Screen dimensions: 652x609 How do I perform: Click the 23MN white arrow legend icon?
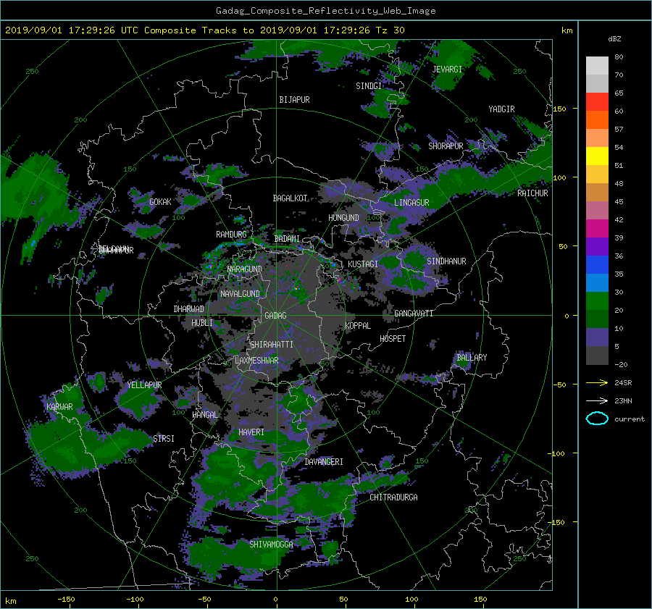tap(597, 400)
